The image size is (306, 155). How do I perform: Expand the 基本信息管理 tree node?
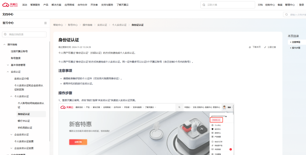coord(8,65)
